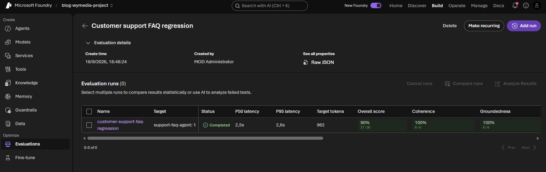Image resolution: width=546 pixels, height=172 pixels.
Task: Click the Compare runs grid icon
Action: (x=447, y=84)
